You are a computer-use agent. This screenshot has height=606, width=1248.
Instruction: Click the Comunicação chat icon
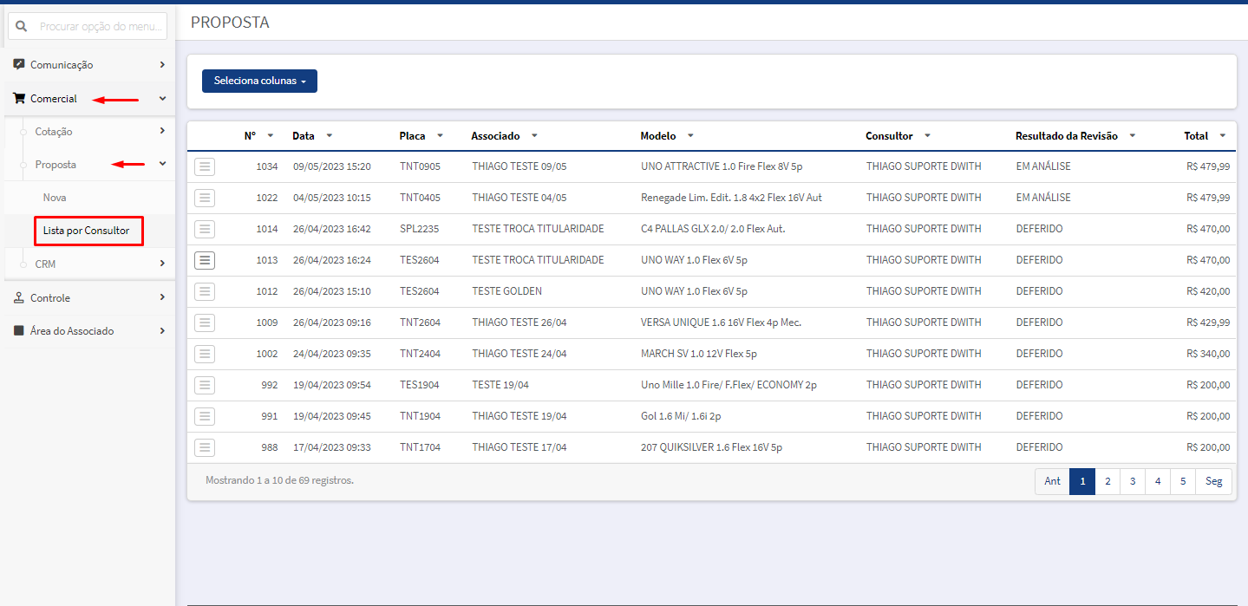click(x=19, y=64)
